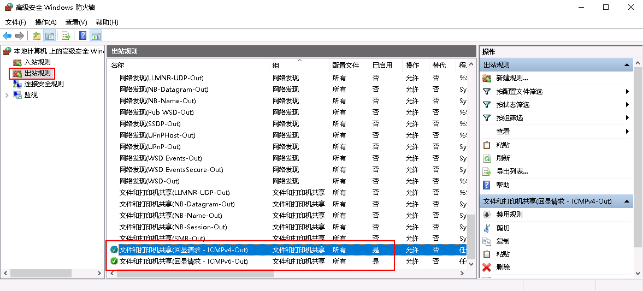This screenshot has width=643, height=291.
Task: Click the 监视 monitor icon in tree
Action: tap(17, 95)
